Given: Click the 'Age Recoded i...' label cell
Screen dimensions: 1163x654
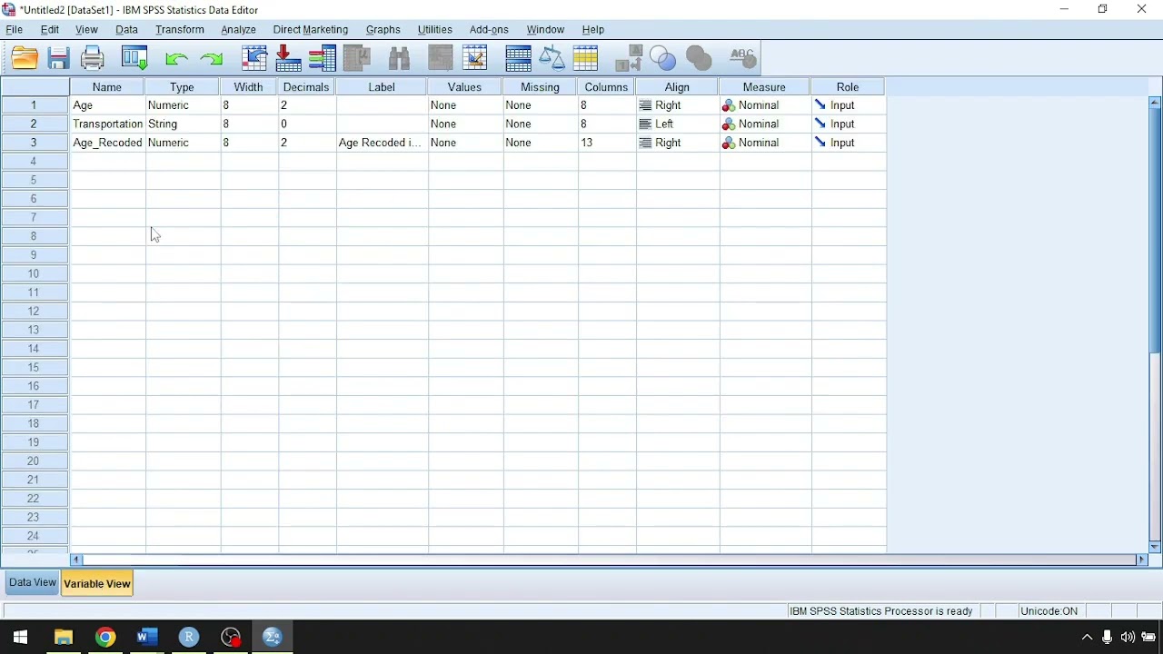Looking at the screenshot, I should [x=382, y=143].
